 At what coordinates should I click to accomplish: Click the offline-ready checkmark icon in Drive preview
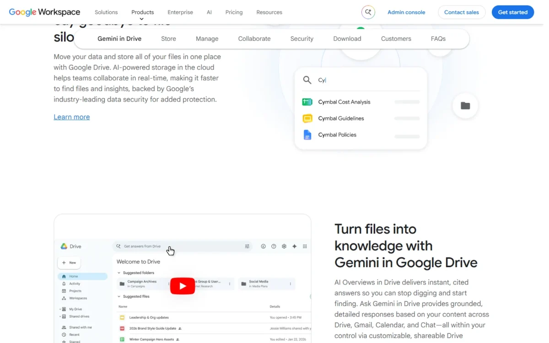click(264, 246)
